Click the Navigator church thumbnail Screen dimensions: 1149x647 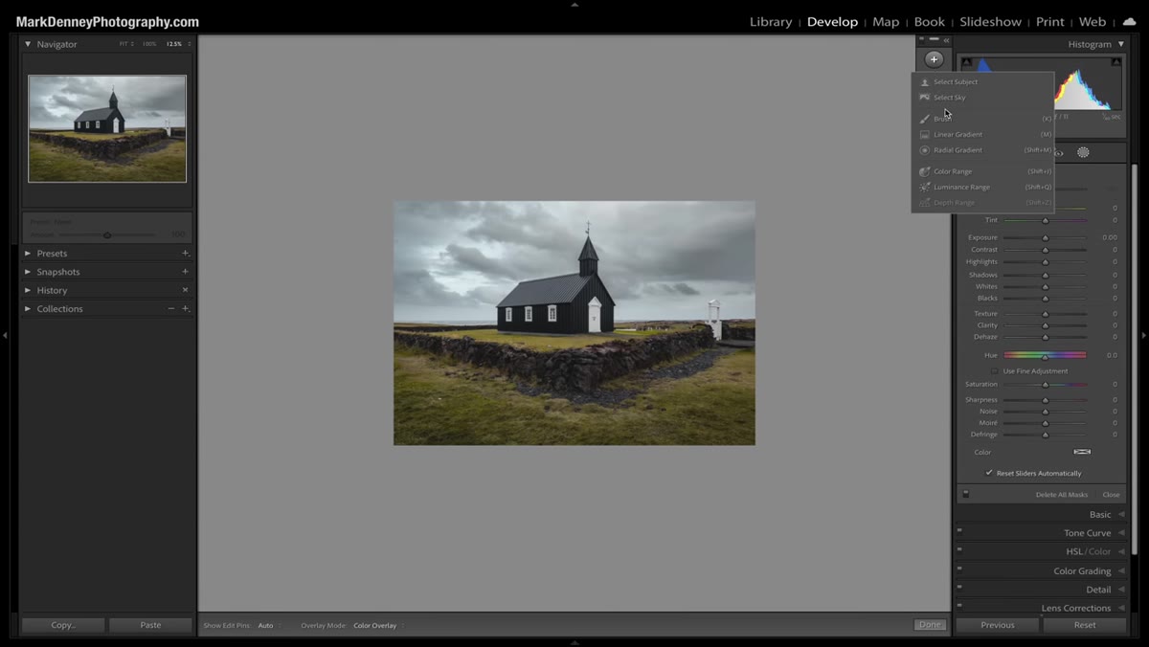[x=107, y=128]
